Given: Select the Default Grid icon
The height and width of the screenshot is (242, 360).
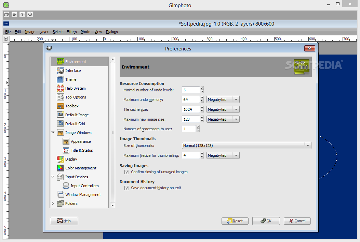Looking at the screenshot, I should point(61,124).
